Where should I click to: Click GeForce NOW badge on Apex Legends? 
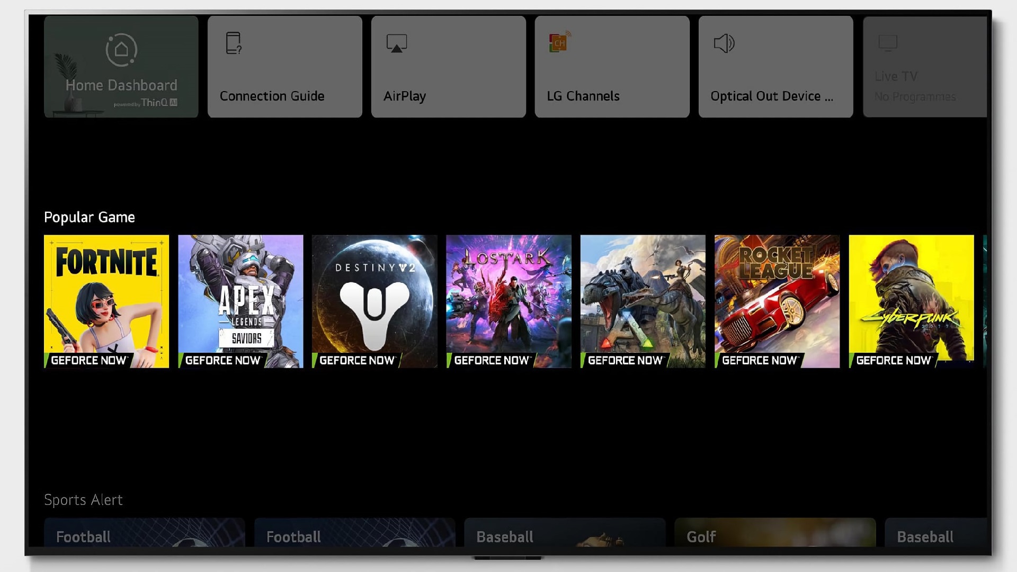coord(222,361)
